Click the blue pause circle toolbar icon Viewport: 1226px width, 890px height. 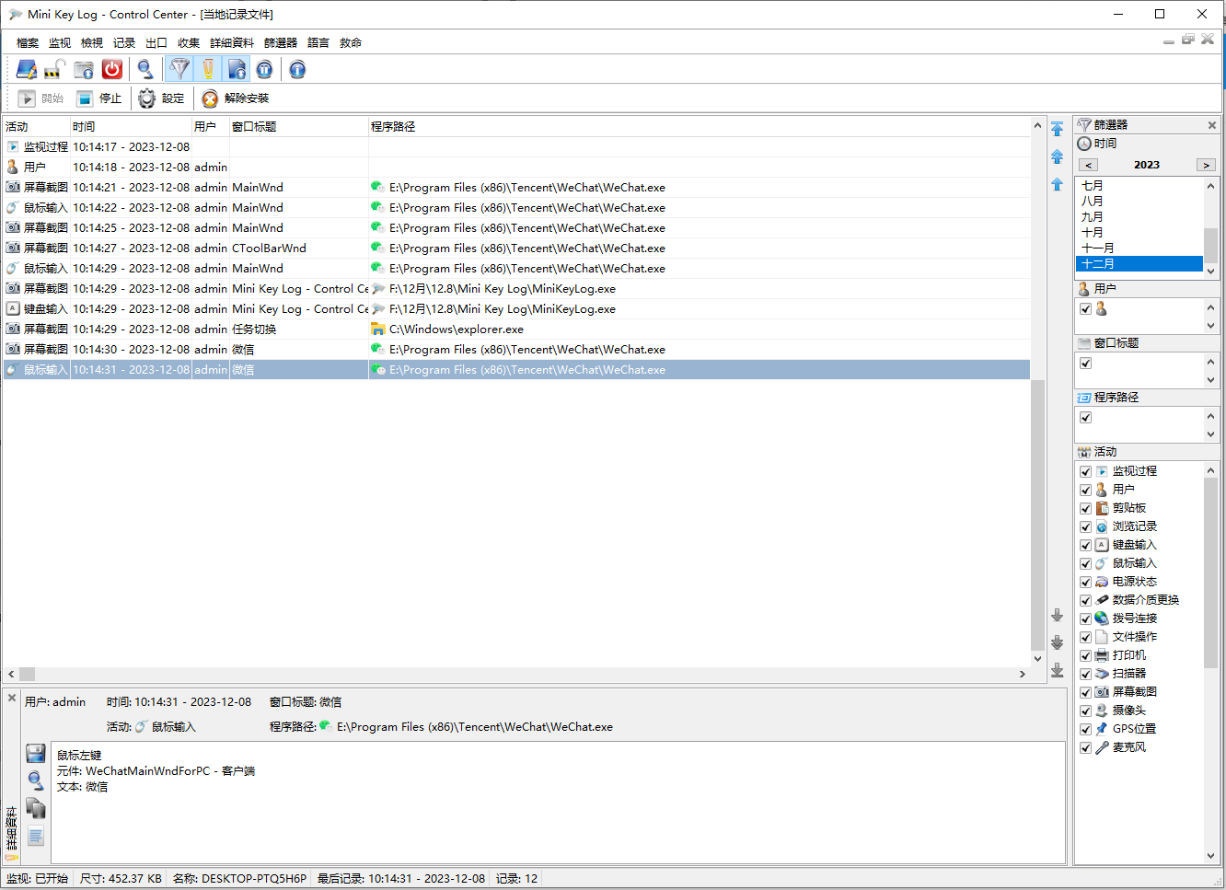pyautogui.click(x=264, y=69)
